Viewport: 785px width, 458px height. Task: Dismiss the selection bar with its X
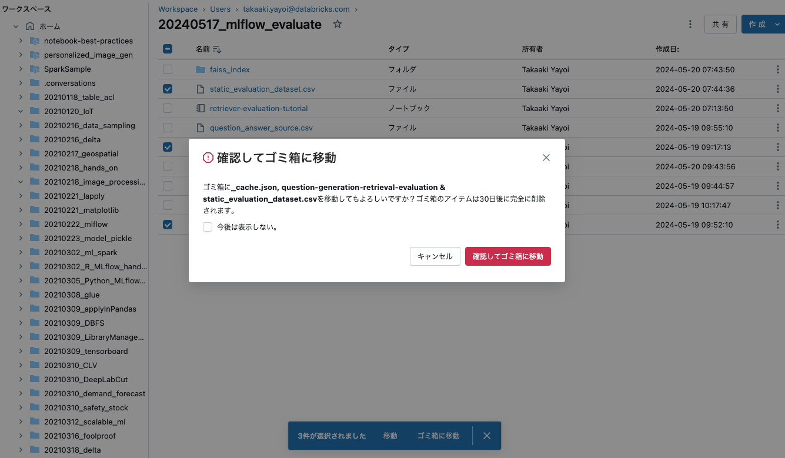486,436
